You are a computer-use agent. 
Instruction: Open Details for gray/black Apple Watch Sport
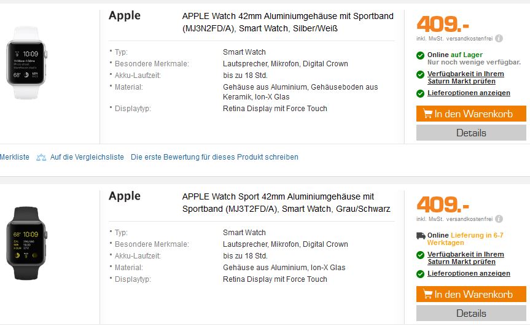click(471, 313)
